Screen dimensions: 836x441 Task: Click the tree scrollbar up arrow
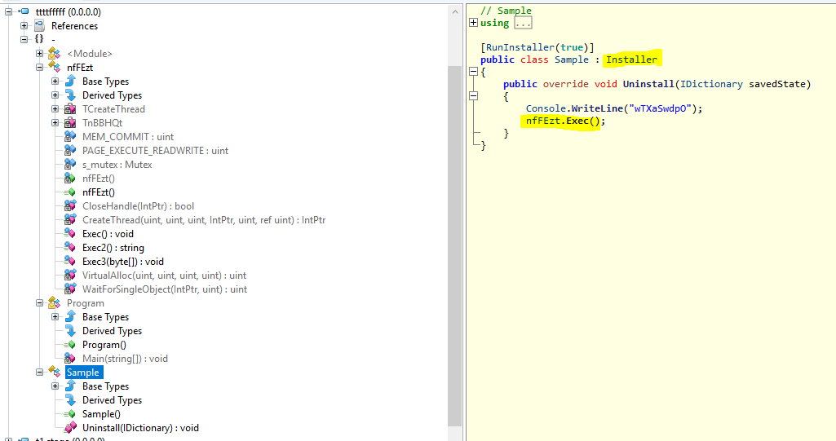pos(455,11)
